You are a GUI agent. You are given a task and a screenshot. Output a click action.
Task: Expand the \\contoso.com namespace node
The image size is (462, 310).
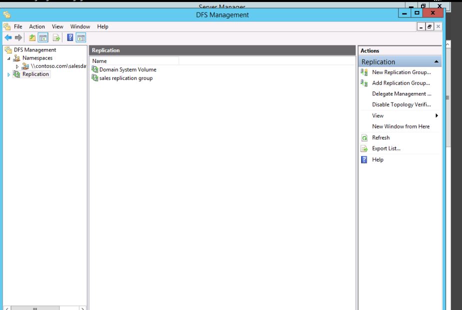coord(17,66)
